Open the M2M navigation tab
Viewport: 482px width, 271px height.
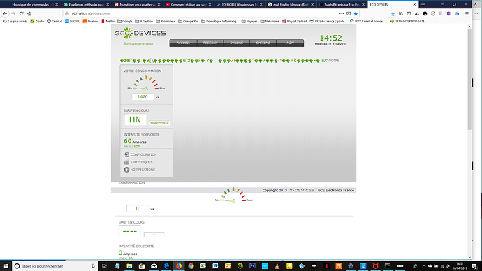point(290,43)
